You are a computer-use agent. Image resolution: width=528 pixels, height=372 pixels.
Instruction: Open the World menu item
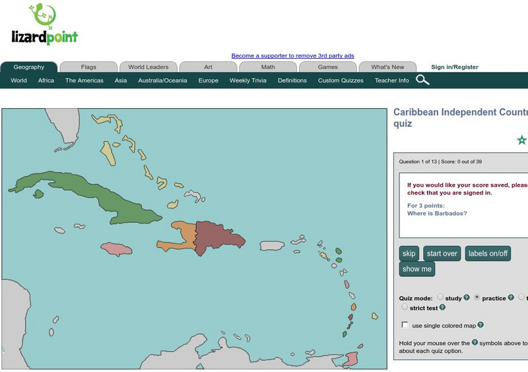coord(19,80)
